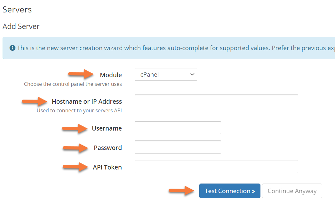Click the orange arrow pointing to API Token

click(76, 167)
